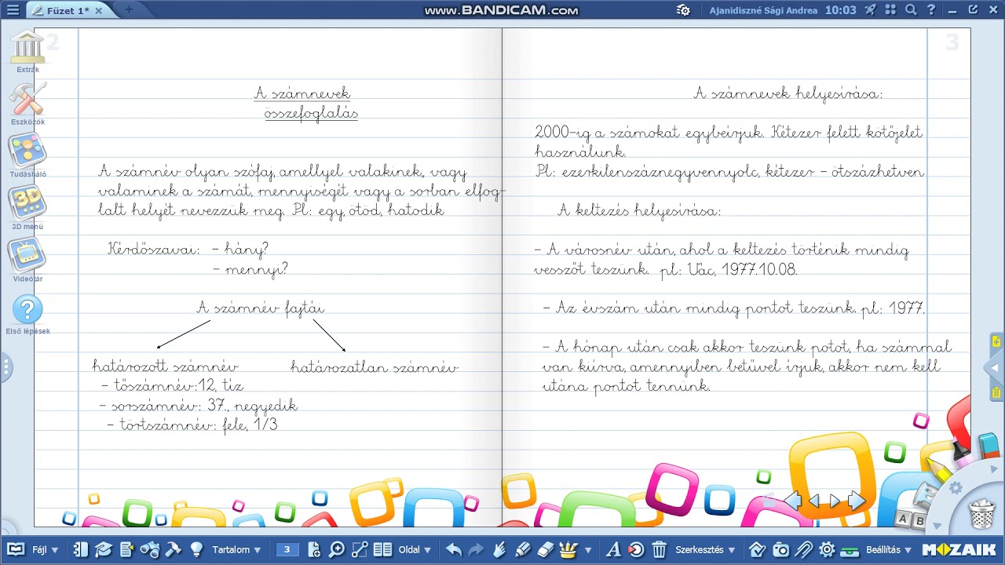The image size is (1005, 565).
Task: Close the Füzet 1* tab
Action: (x=99, y=10)
